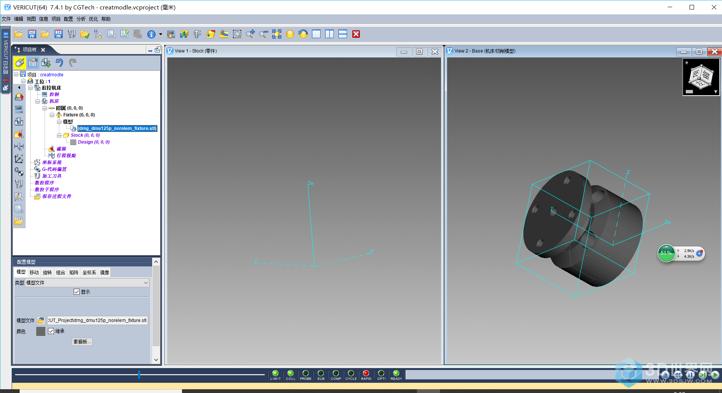
Task: Collapse the 数控机床 tree node
Action: click(x=31, y=88)
